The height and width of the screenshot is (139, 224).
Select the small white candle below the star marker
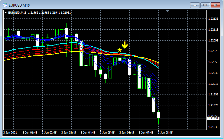[120, 59]
